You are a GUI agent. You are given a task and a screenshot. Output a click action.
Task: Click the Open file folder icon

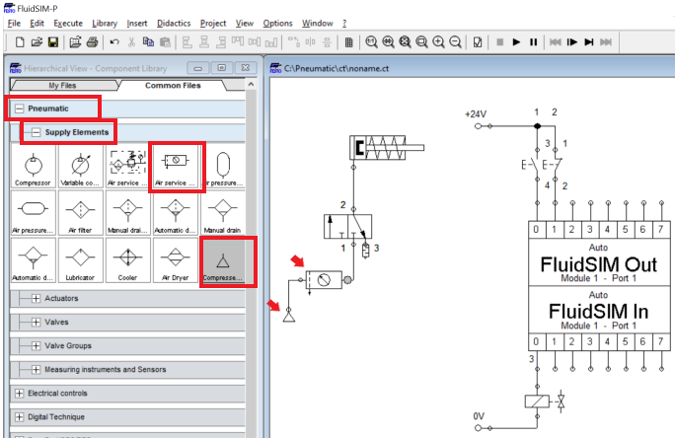[37, 42]
